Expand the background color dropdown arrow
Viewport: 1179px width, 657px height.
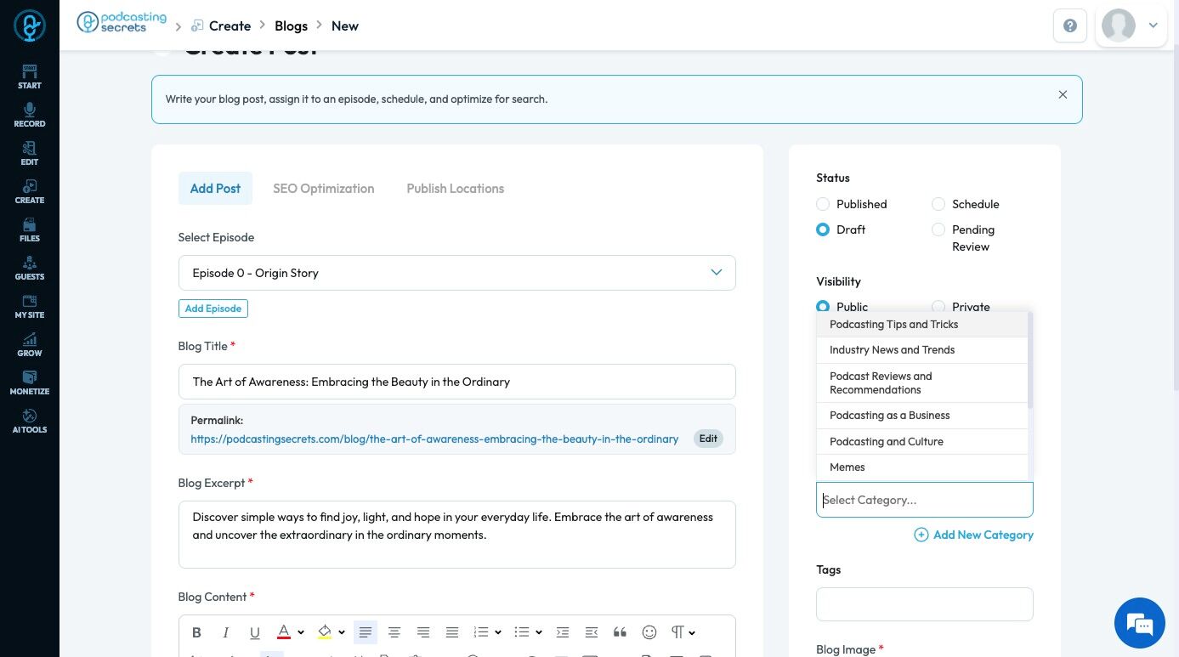point(342,632)
